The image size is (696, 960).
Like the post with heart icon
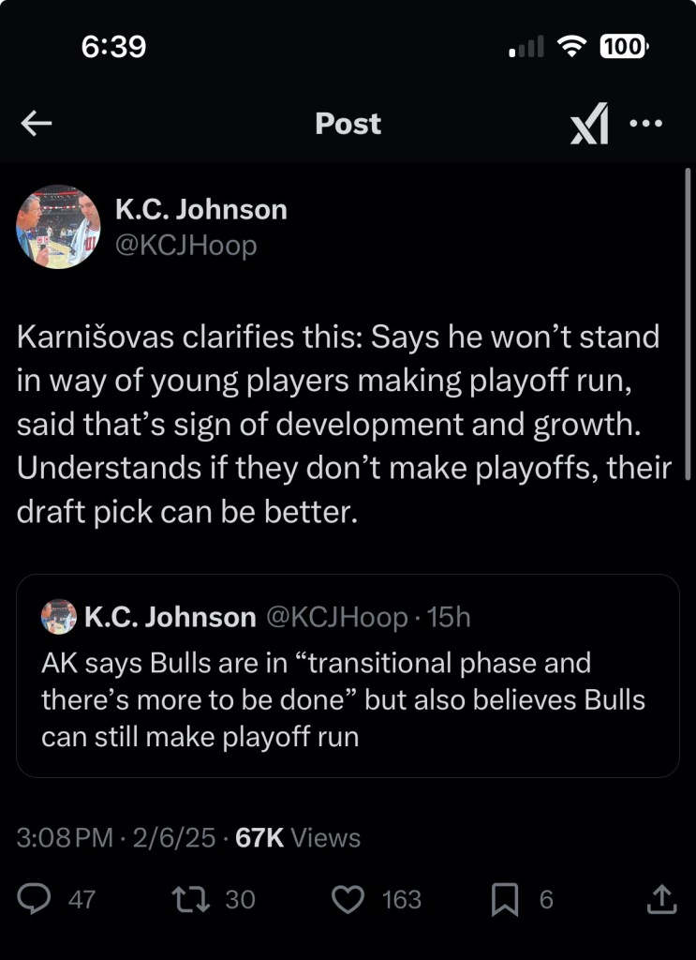[348, 899]
